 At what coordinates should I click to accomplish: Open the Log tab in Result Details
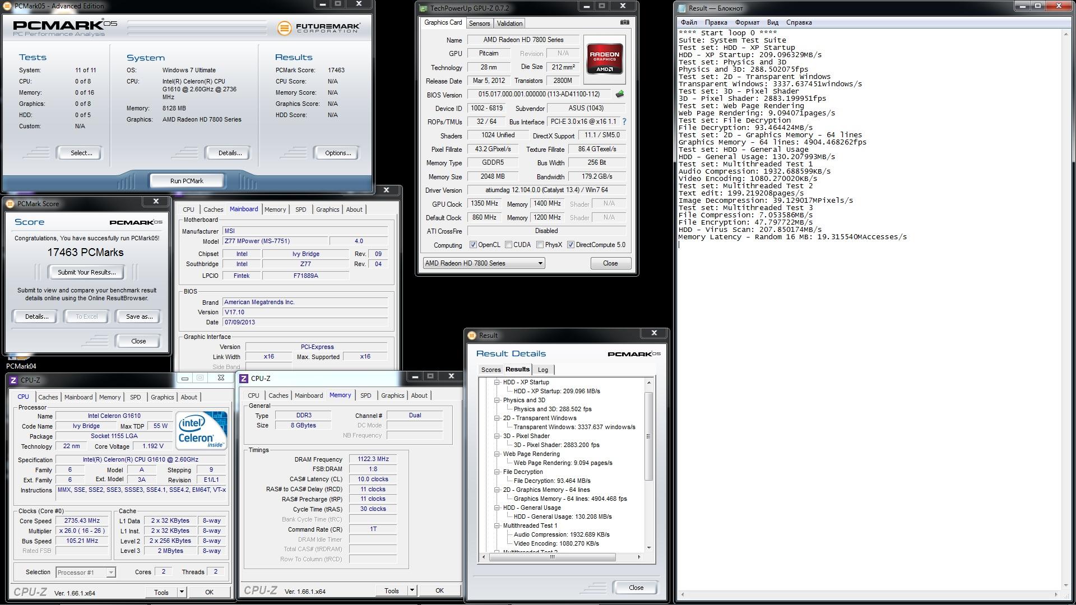542,370
